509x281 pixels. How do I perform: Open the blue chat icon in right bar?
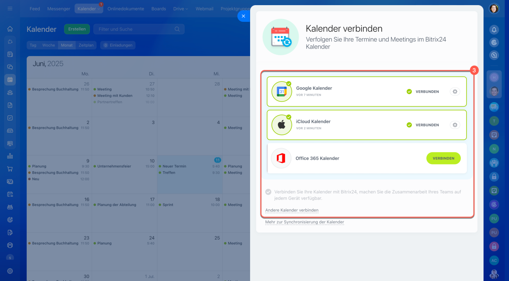coord(494,106)
